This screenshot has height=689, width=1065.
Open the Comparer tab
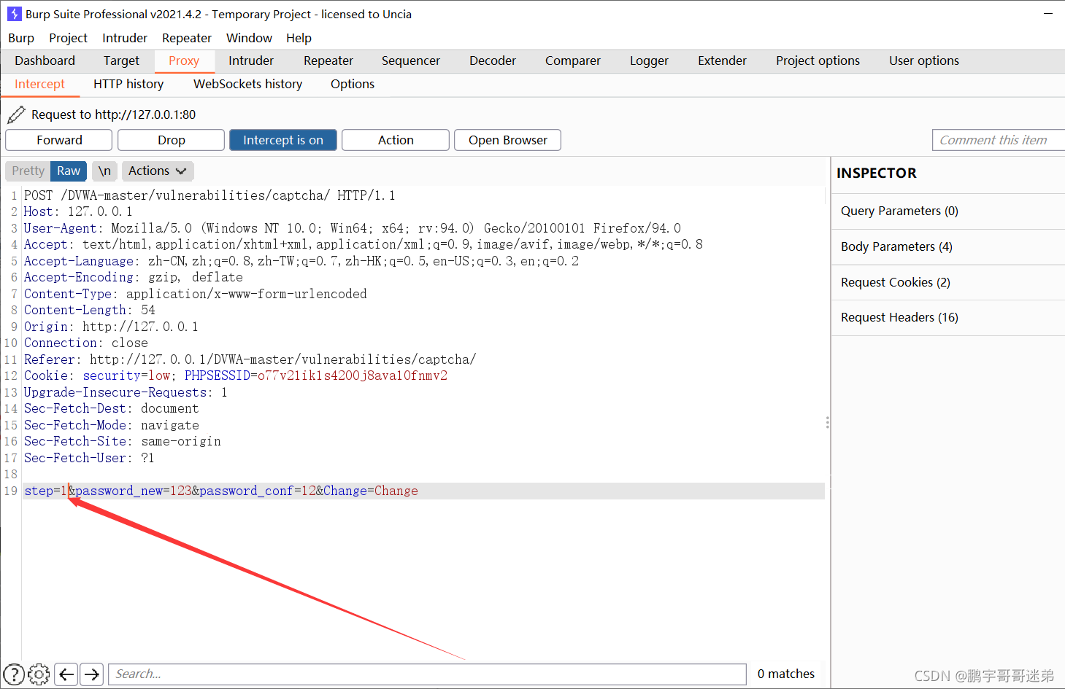(573, 61)
